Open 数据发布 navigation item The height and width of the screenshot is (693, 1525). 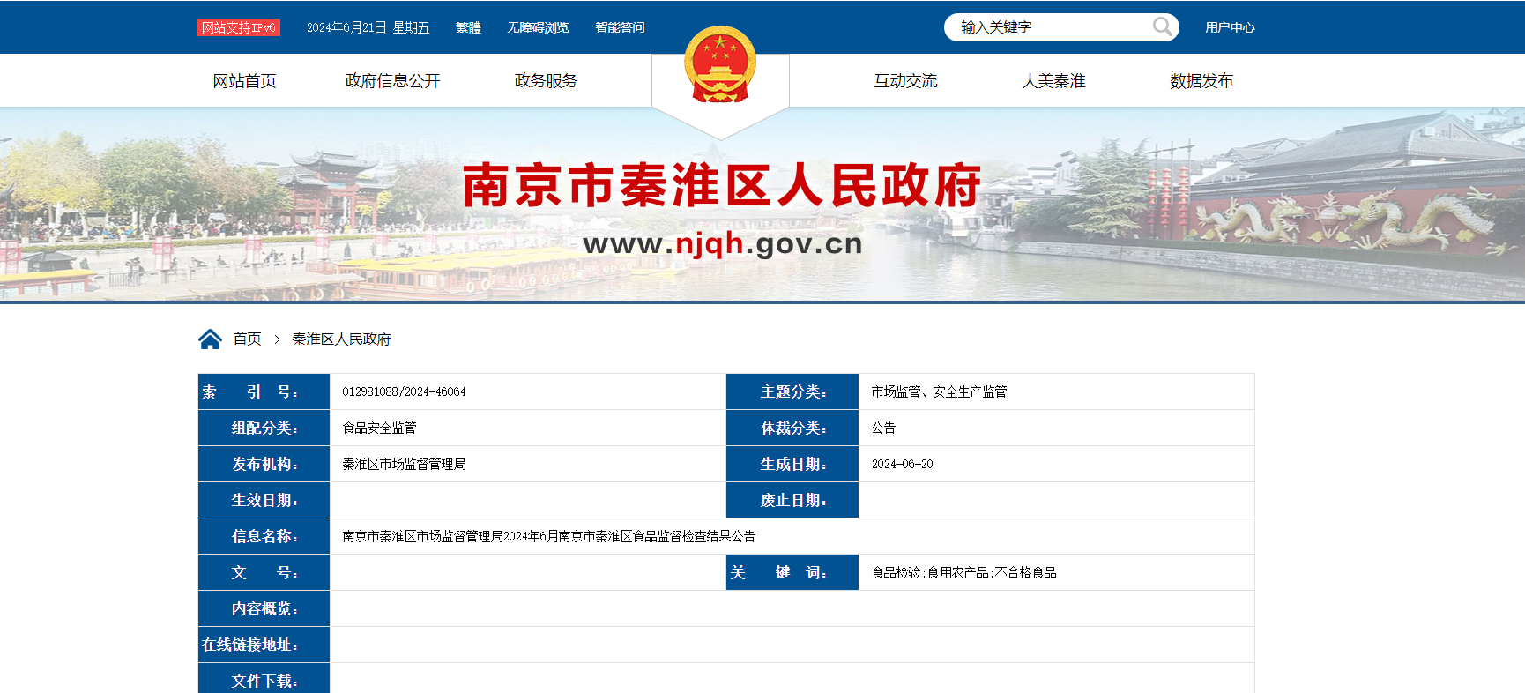1201,81
